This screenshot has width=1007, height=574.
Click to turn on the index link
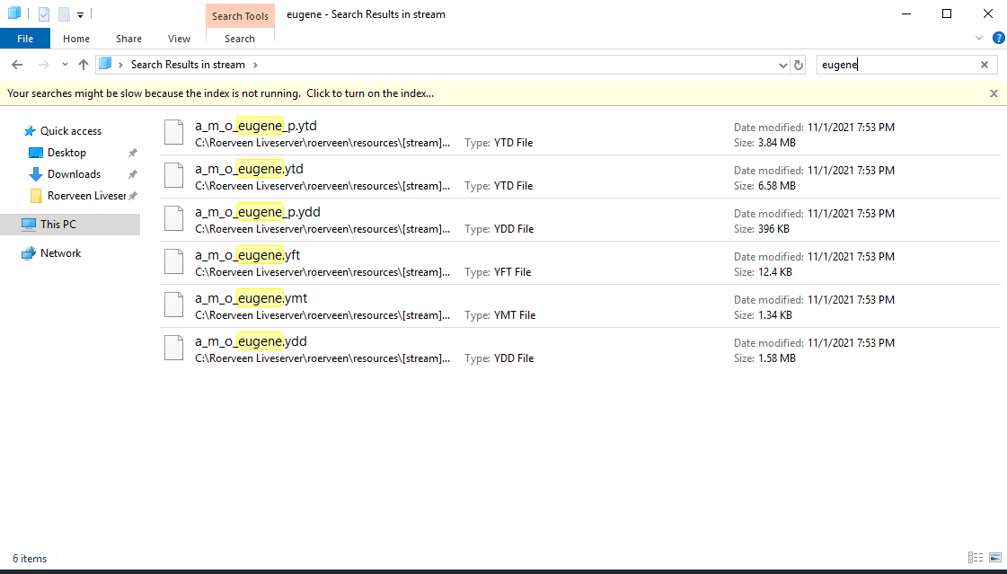[369, 93]
